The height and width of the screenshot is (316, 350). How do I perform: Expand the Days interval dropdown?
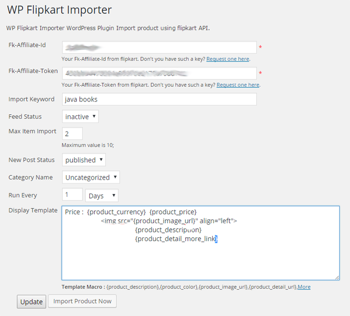click(x=101, y=195)
